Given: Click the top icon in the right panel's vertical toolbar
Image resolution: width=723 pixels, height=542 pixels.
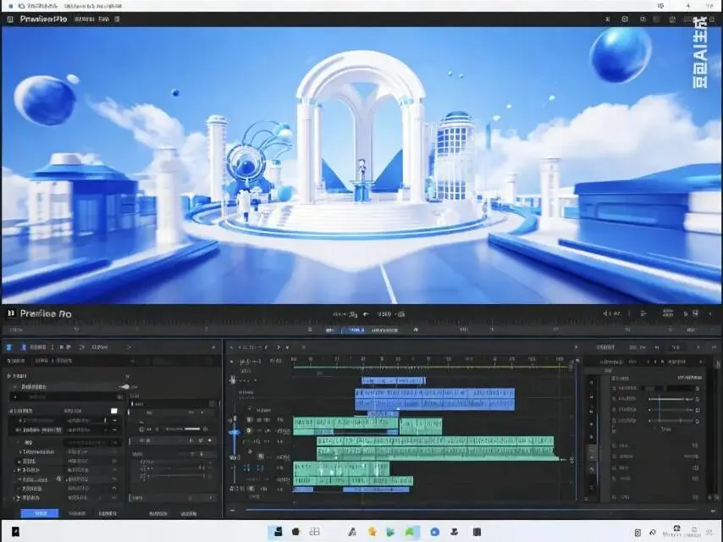Looking at the screenshot, I should 592,382.
